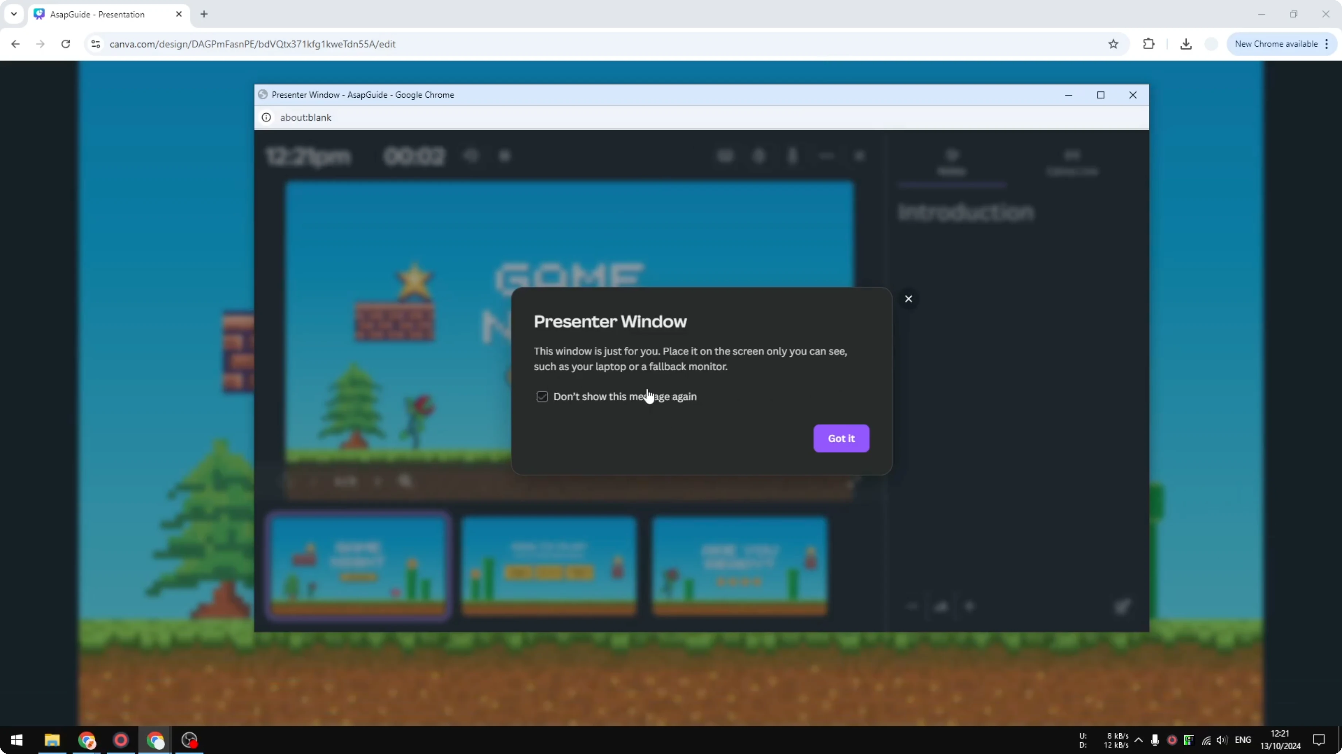This screenshot has height=754, width=1342.
Task: Minimize the Presenter Window
Action: (x=1068, y=95)
